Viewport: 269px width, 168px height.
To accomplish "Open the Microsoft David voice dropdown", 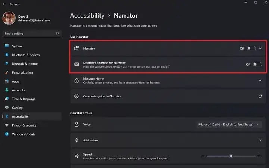I will (229, 124).
